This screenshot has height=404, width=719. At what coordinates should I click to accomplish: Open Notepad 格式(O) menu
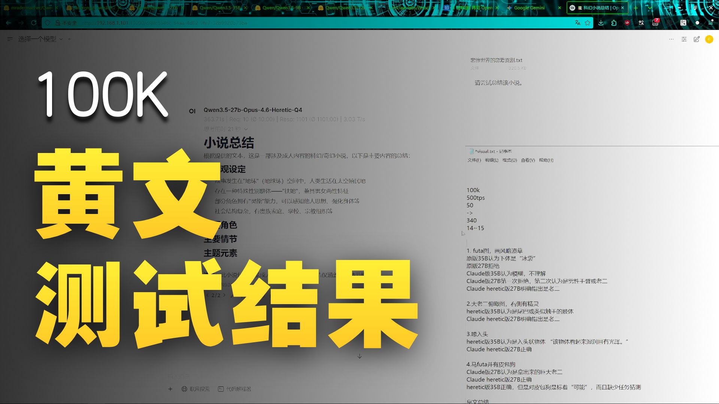click(509, 160)
